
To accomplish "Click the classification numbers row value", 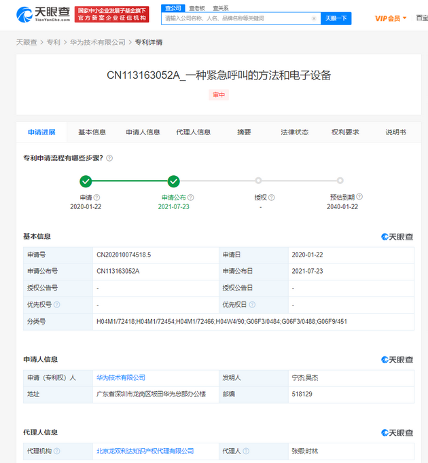I will (221, 321).
